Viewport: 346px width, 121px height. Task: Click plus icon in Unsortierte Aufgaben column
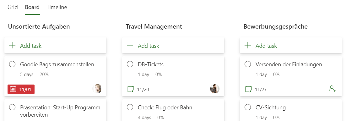click(12, 46)
